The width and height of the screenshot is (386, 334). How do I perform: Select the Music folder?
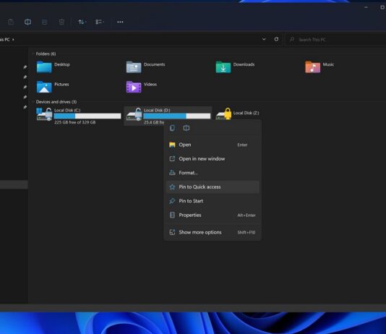click(x=313, y=67)
